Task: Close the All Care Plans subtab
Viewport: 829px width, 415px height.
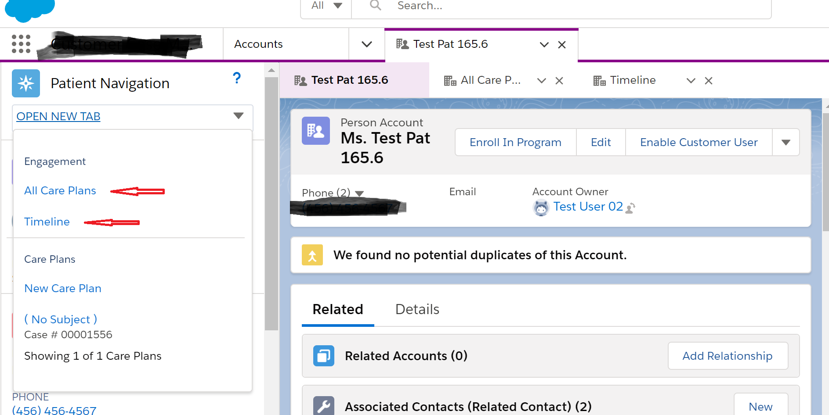Action: [x=559, y=81]
